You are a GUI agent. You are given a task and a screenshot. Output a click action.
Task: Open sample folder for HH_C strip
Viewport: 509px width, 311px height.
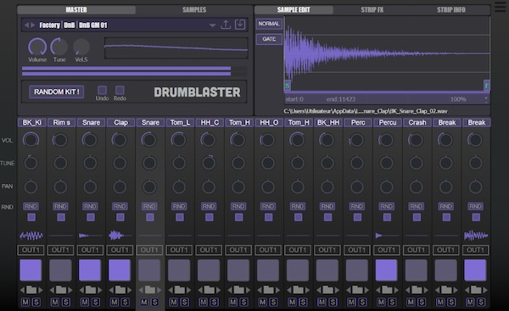point(209,290)
